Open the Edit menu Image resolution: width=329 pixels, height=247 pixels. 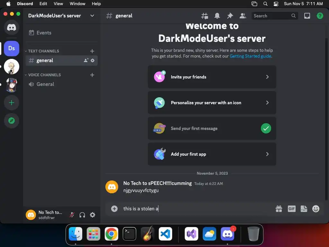tap(43, 4)
